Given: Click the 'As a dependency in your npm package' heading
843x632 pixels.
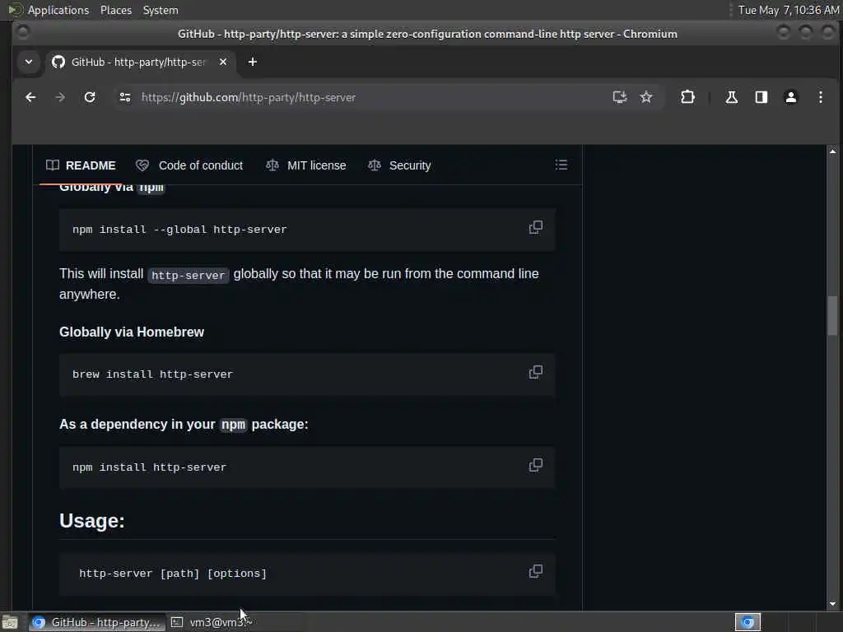Looking at the screenshot, I should click(x=184, y=425).
